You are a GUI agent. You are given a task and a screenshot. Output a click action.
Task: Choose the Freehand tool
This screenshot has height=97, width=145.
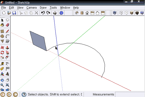point(7,41)
